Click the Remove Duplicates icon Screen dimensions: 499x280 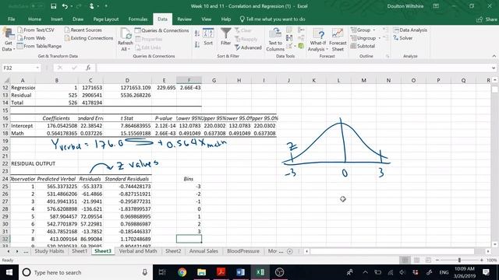pos(289,38)
